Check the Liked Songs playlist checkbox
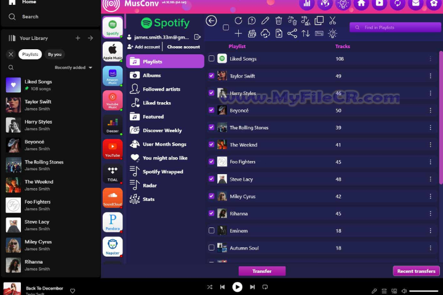443x295 pixels. pyautogui.click(x=211, y=58)
